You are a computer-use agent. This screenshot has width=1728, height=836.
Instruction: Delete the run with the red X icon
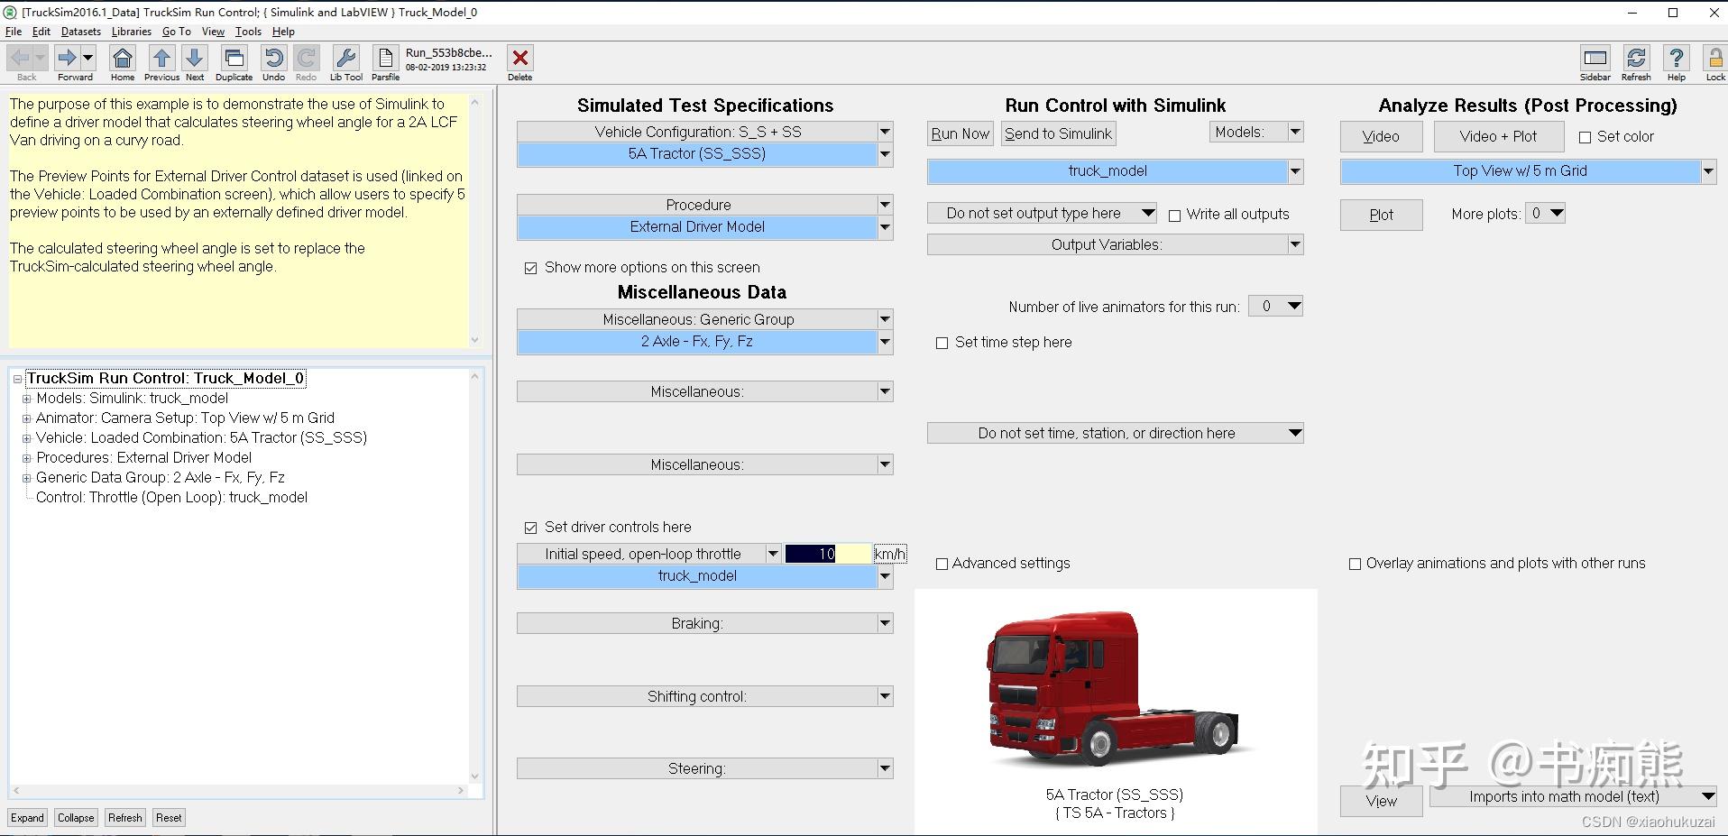tap(519, 59)
